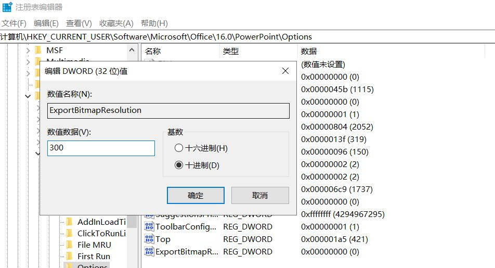Expand the MSF tree node
Image resolution: width=495 pixels, height=268 pixels.
click(28, 50)
